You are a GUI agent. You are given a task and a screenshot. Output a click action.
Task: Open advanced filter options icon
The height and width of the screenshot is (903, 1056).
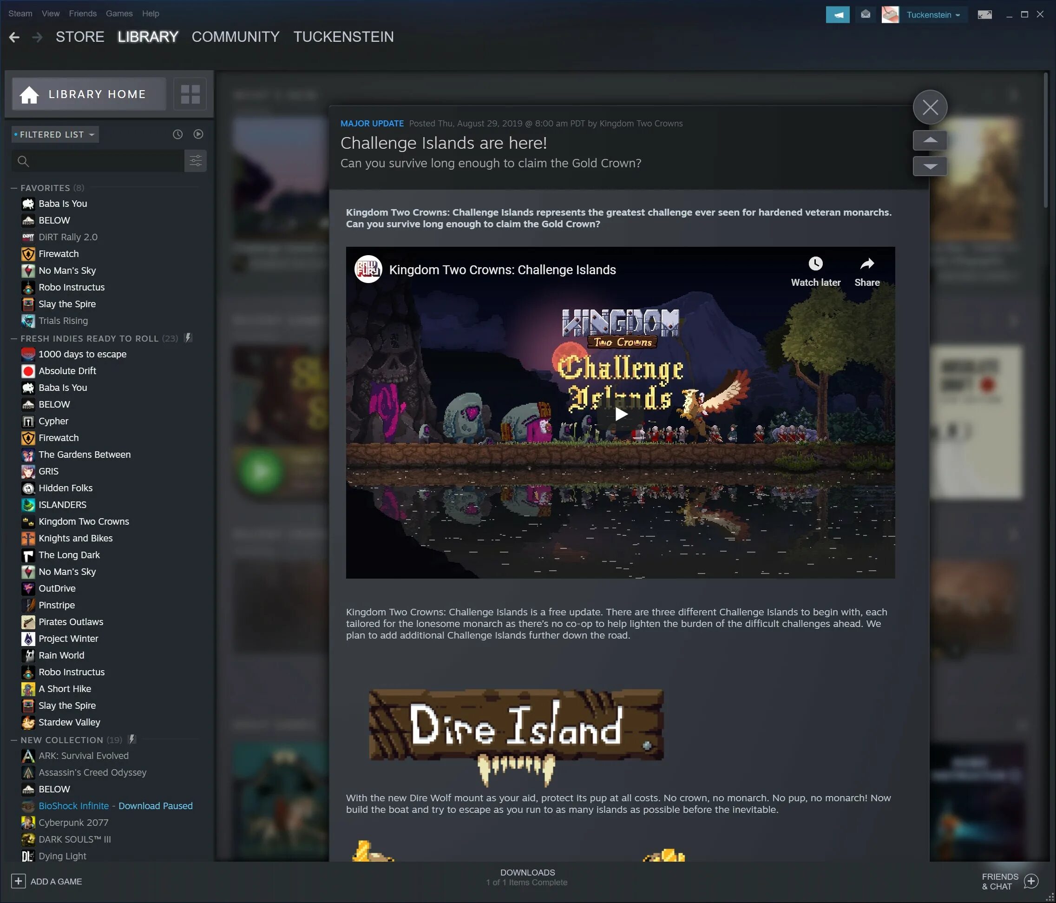click(x=196, y=161)
